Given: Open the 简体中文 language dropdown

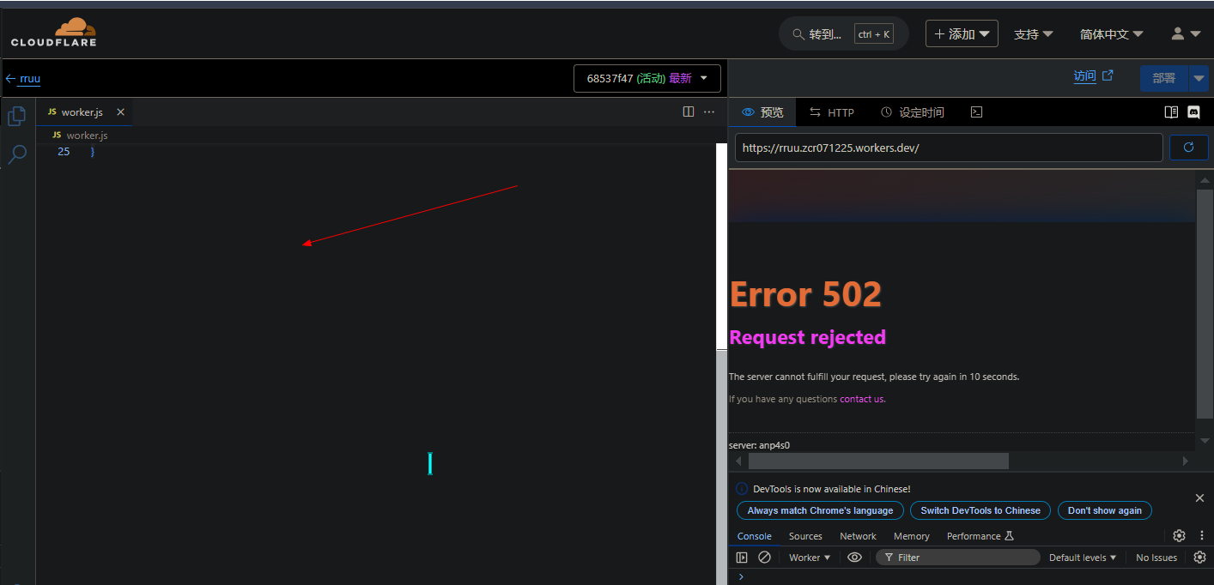Looking at the screenshot, I should (1112, 34).
